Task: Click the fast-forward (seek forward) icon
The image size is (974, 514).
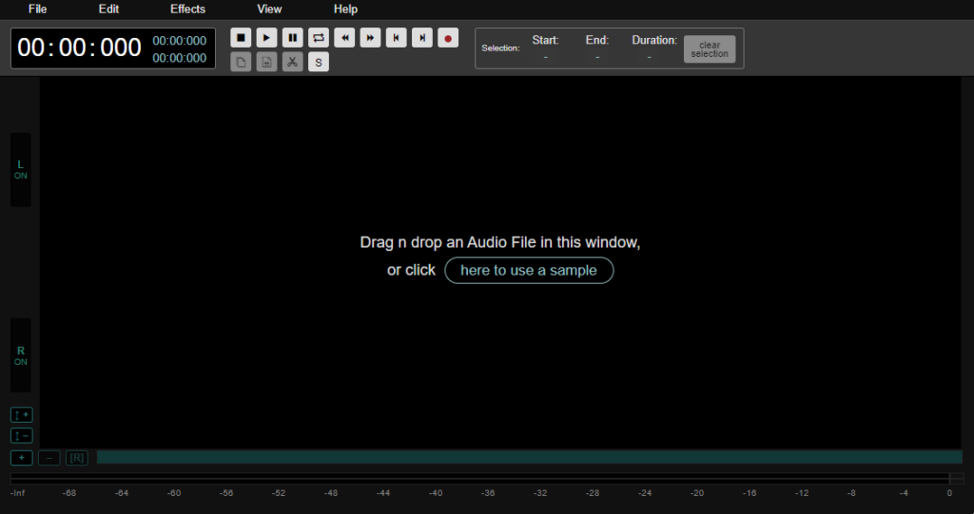Action: pyautogui.click(x=370, y=38)
